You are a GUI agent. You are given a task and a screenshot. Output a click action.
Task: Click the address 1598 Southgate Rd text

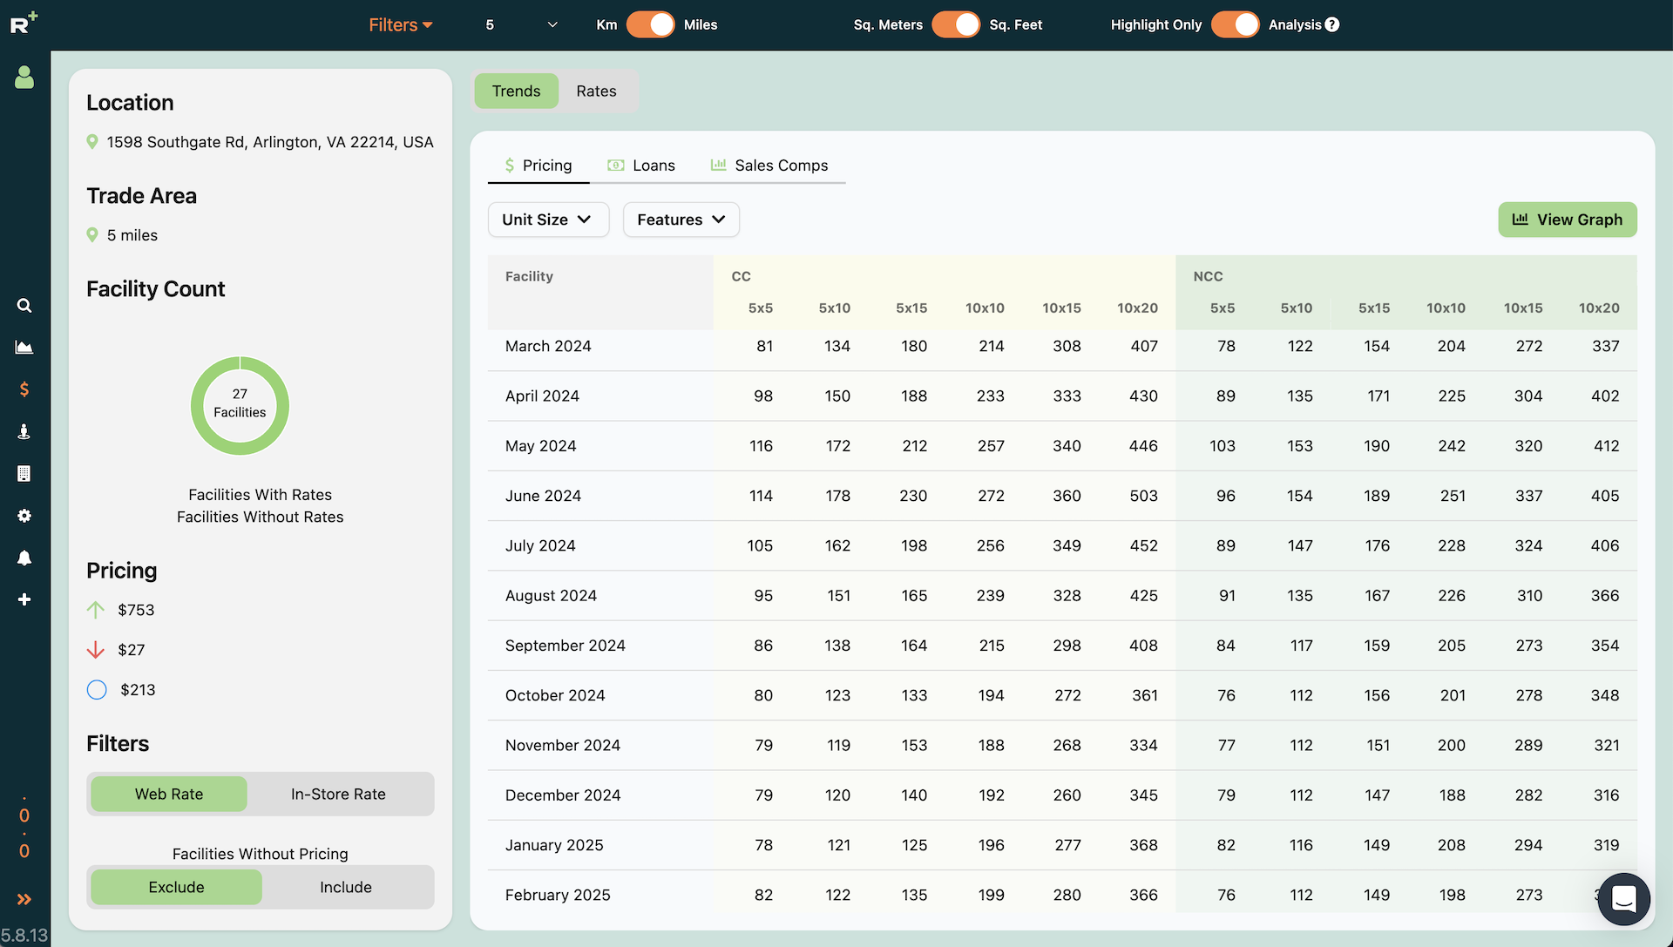click(270, 142)
